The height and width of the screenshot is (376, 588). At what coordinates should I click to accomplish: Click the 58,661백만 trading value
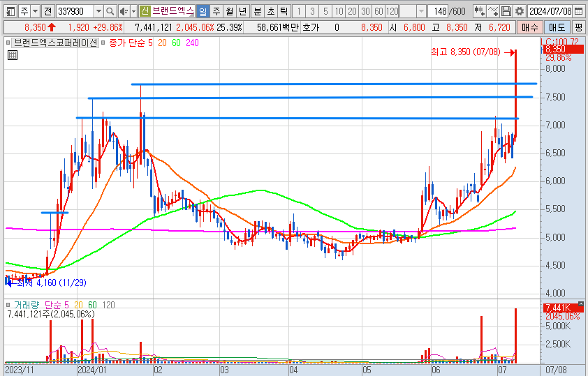(278, 27)
